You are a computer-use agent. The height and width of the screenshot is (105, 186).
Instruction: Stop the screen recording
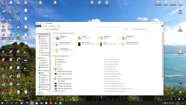tap(179, 99)
